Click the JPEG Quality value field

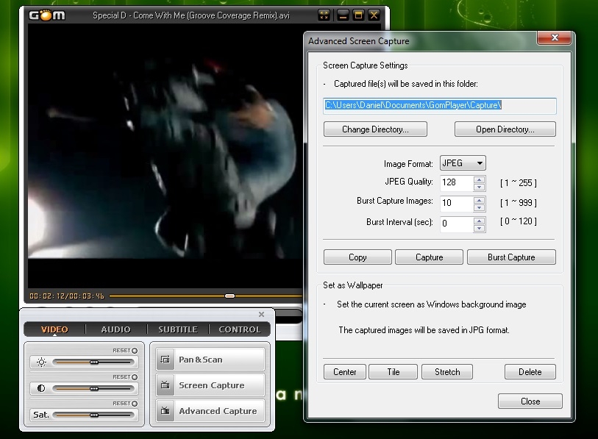click(x=457, y=182)
